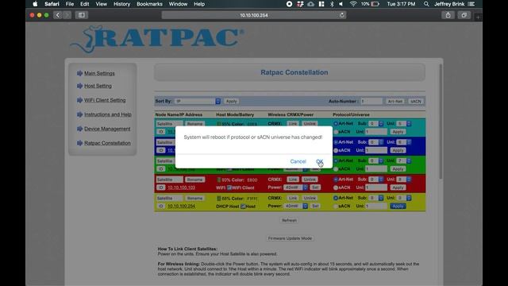This screenshot has width=508, height=286.
Task: Click the page vertical scrollbar
Action: tap(441, 122)
